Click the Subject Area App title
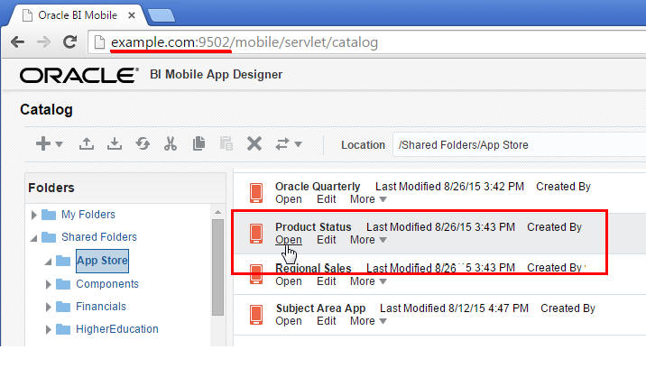646x368 pixels. 320,308
